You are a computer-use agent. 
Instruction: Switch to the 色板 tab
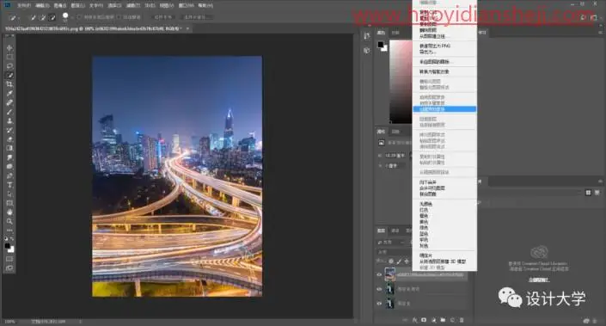coord(395,33)
